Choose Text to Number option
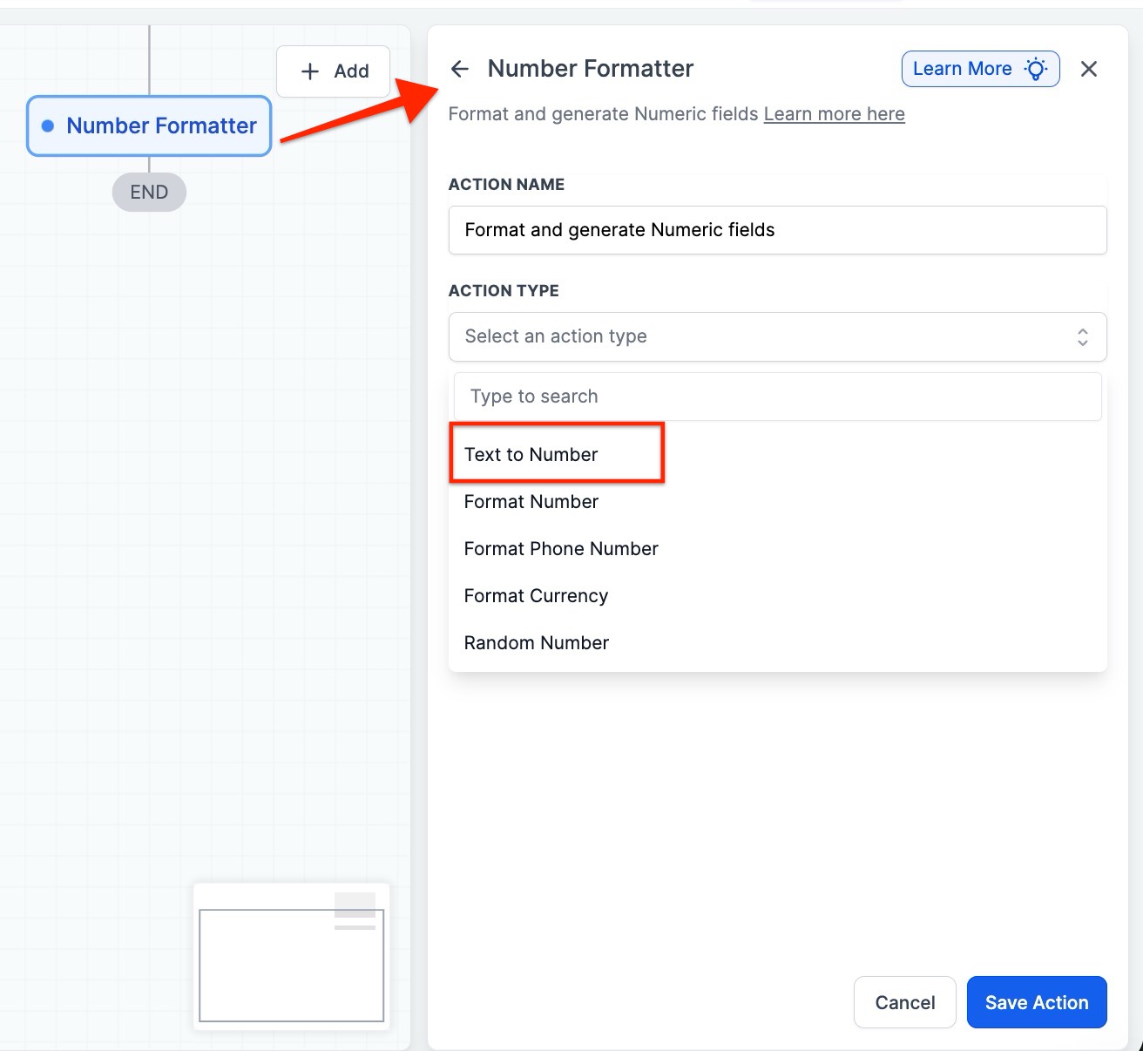Viewport: 1143px width, 1051px height. (531, 455)
